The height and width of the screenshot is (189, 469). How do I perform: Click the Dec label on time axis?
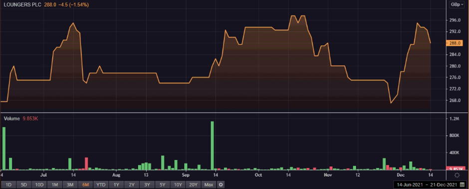[x=401, y=175]
